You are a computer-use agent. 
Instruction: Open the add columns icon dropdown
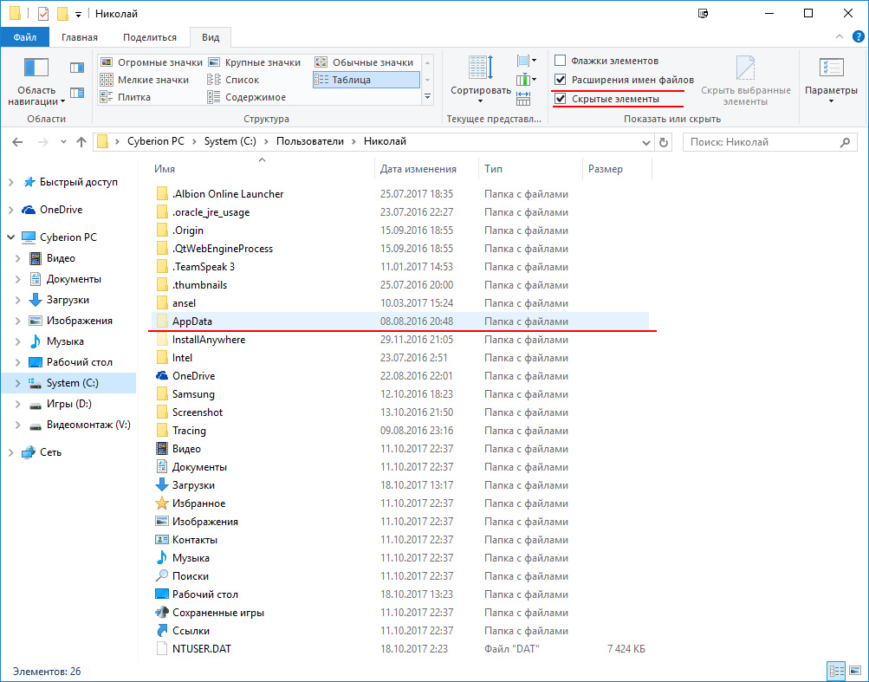coord(527,80)
